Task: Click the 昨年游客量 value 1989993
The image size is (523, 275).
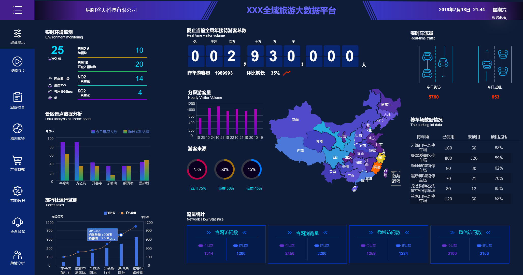Action: click(x=223, y=73)
